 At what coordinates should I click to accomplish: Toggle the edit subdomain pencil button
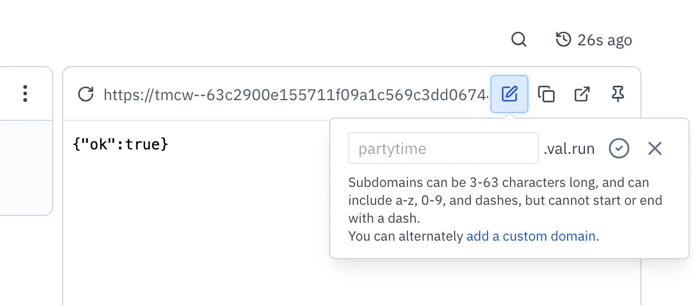509,94
